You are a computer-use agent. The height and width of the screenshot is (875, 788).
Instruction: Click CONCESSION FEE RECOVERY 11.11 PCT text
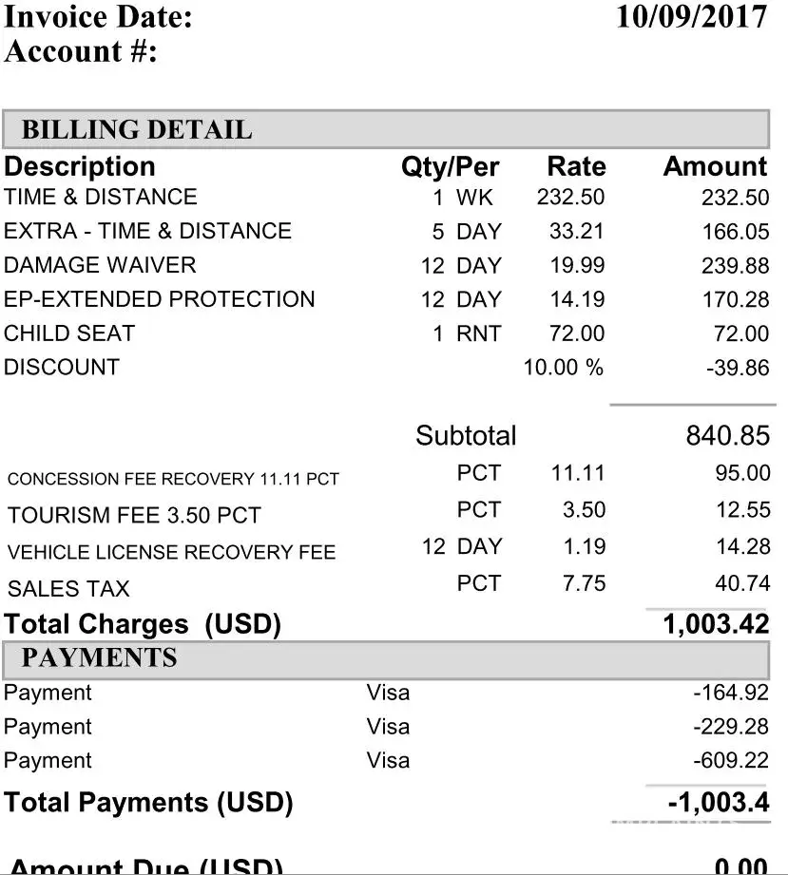(173, 479)
